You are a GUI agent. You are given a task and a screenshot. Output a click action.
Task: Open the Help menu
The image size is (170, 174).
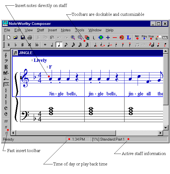click(109, 30)
